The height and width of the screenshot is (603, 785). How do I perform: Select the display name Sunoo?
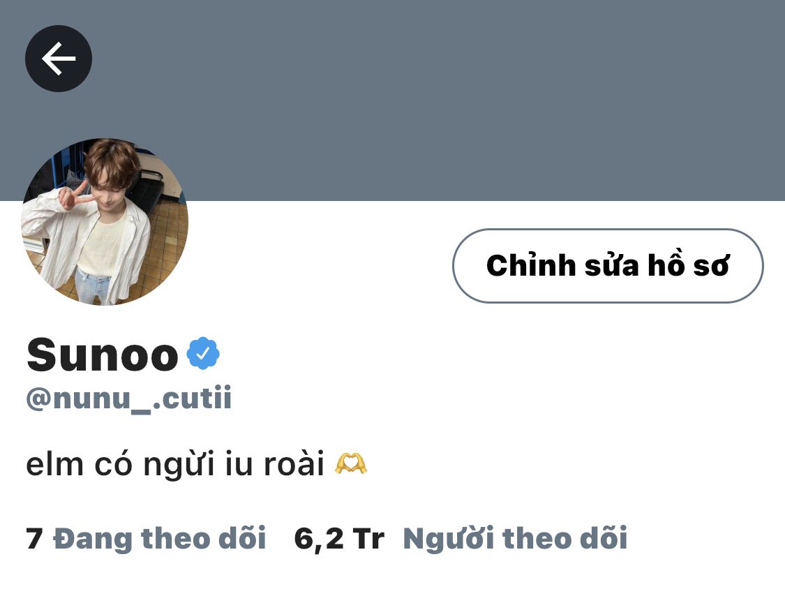[102, 355]
